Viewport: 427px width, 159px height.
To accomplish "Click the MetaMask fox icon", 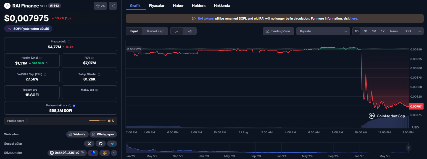I will click(x=105, y=153).
